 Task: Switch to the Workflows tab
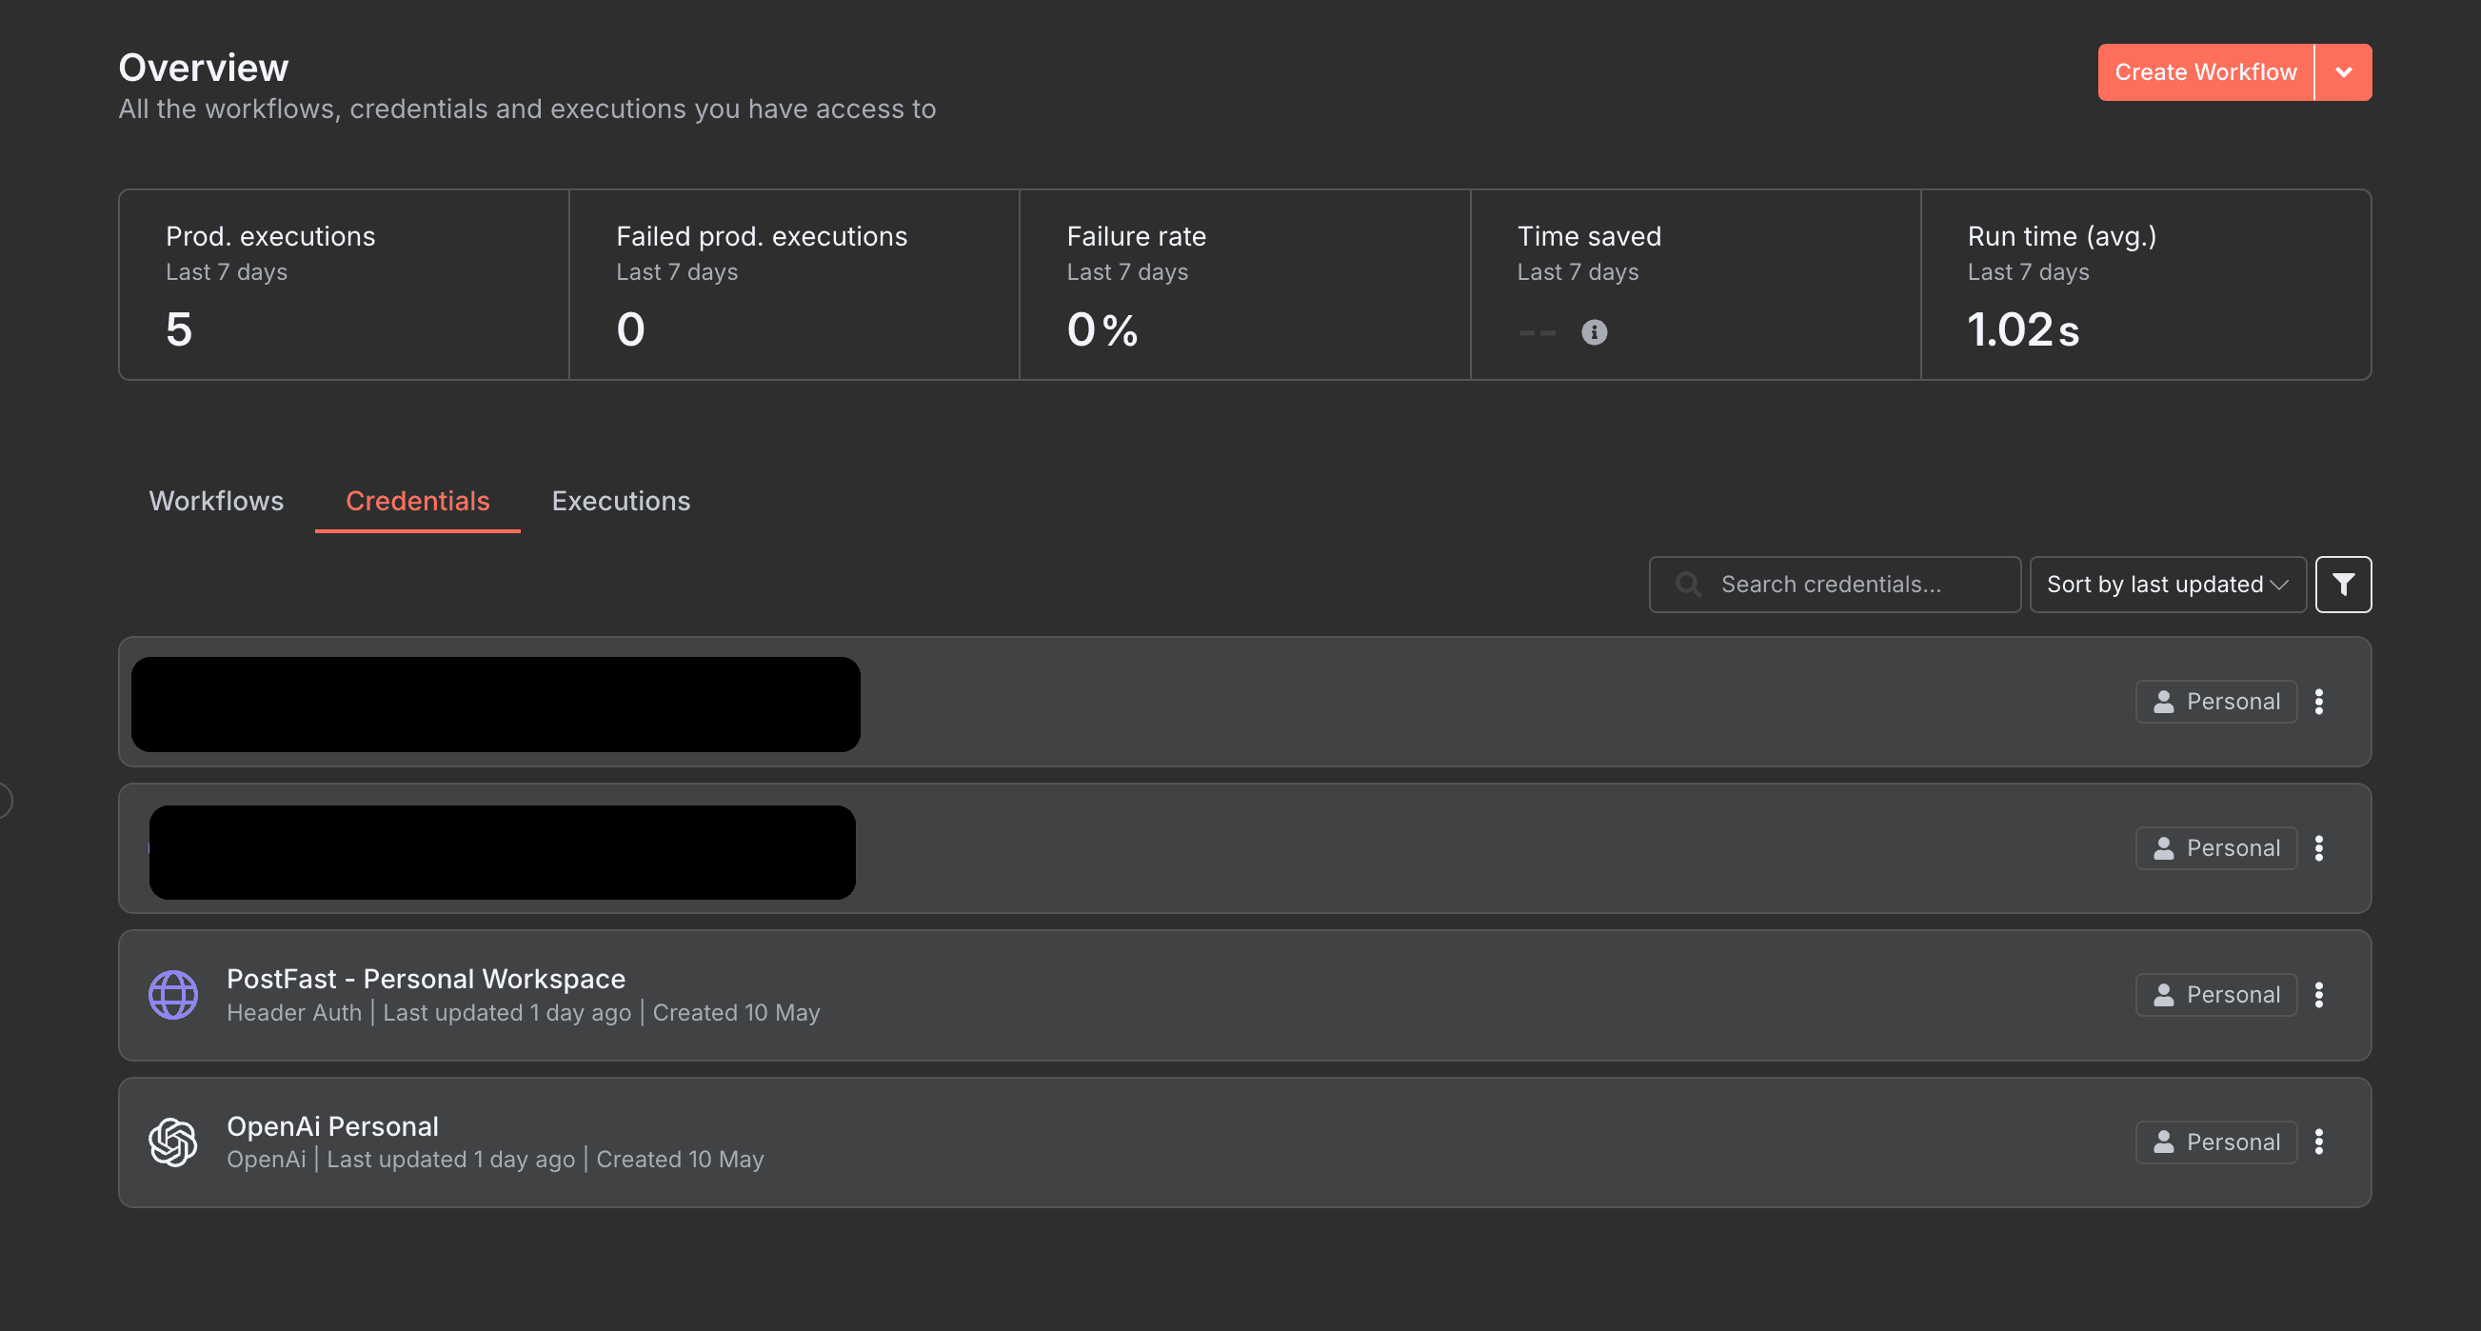(217, 501)
